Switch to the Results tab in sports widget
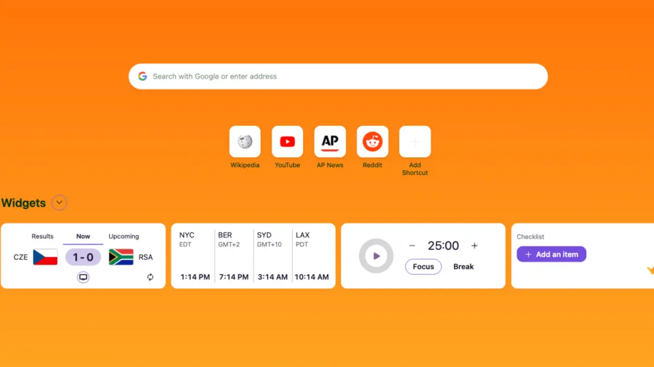Image resolution: width=654 pixels, height=367 pixels. pyautogui.click(x=43, y=237)
